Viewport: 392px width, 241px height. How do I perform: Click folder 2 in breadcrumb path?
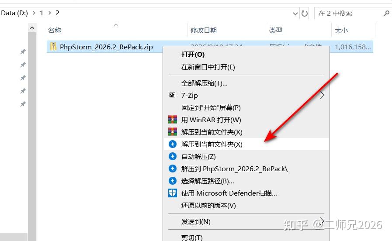57,13
